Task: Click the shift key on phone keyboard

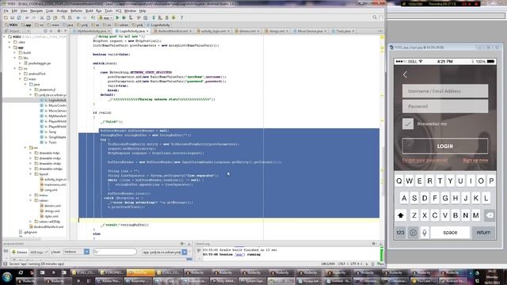Action: (401, 215)
